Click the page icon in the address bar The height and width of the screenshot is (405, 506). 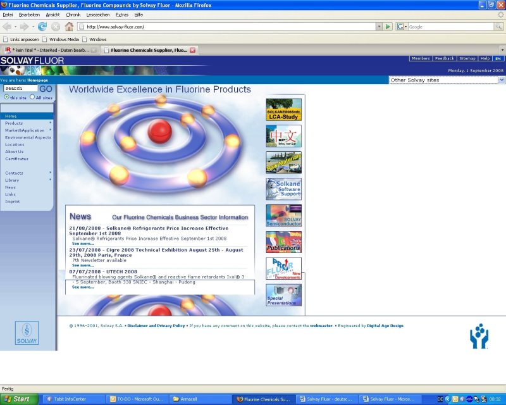tap(82, 27)
